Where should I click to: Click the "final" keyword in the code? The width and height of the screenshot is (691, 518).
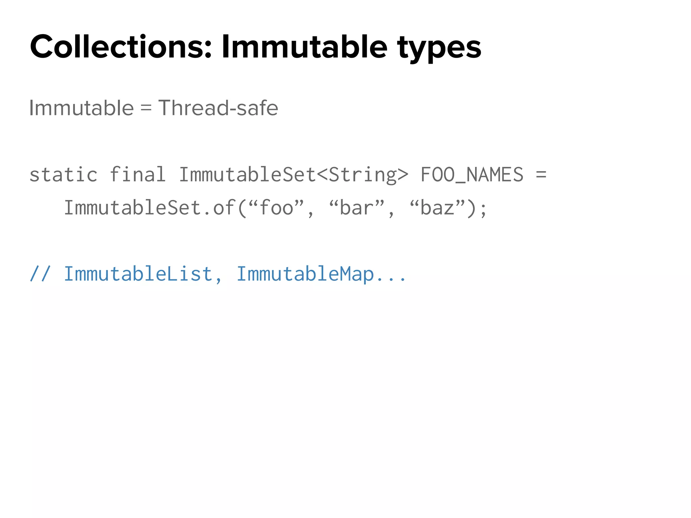click(138, 175)
